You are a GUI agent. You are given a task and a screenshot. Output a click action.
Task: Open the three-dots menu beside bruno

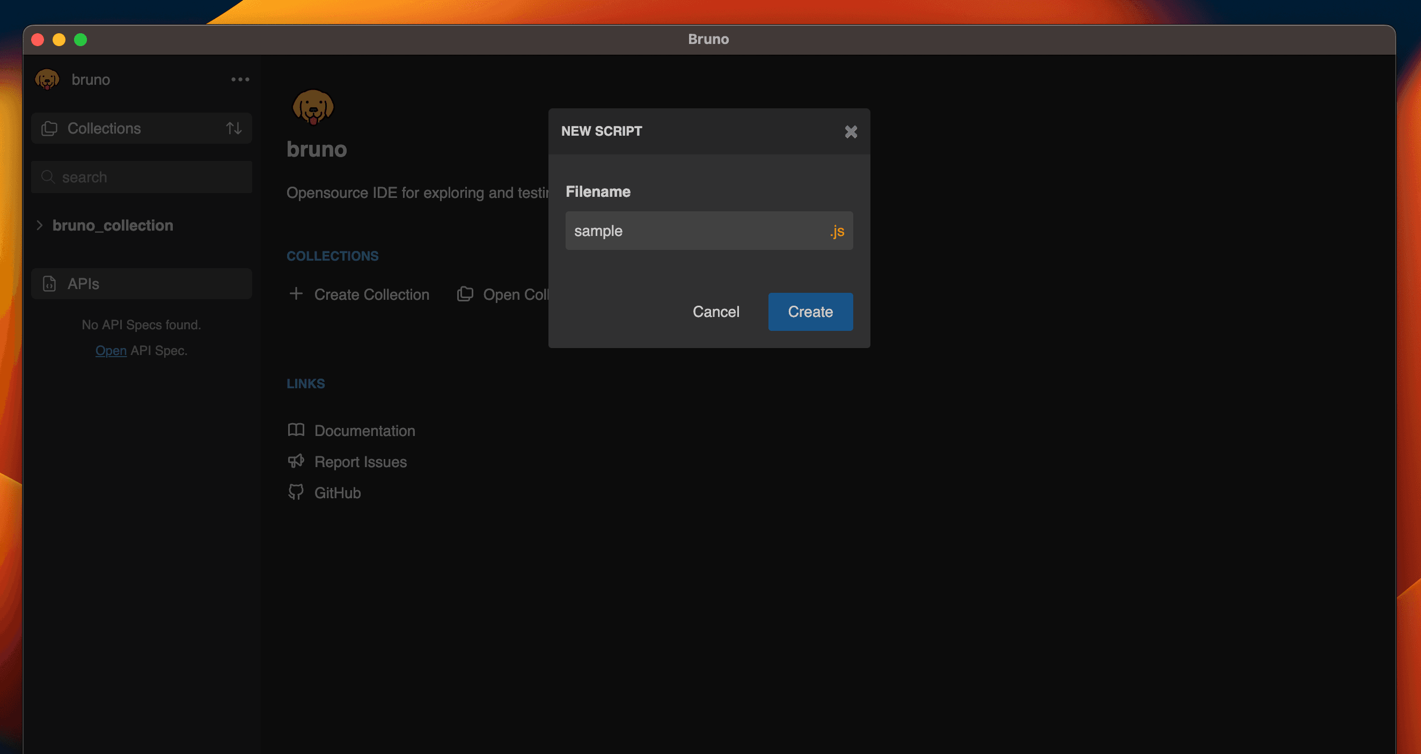[x=240, y=79]
